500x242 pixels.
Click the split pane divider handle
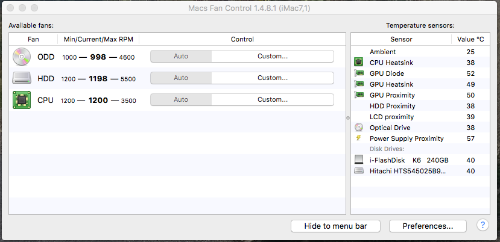coord(347,118)
